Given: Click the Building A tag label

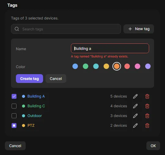Looking at the screenshot, I should tap(36, 96).
